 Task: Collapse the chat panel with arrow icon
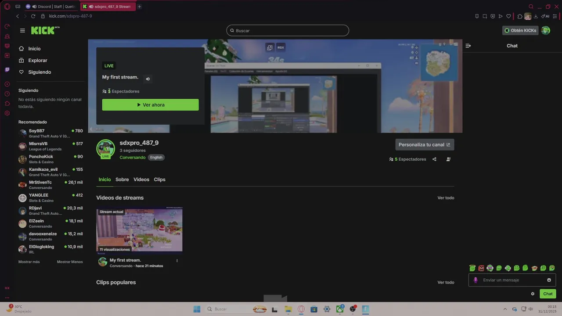point(468,46)
